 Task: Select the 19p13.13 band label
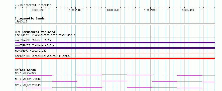click(21, 22)
